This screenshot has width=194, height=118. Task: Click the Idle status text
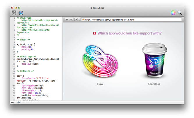[19, 103]
